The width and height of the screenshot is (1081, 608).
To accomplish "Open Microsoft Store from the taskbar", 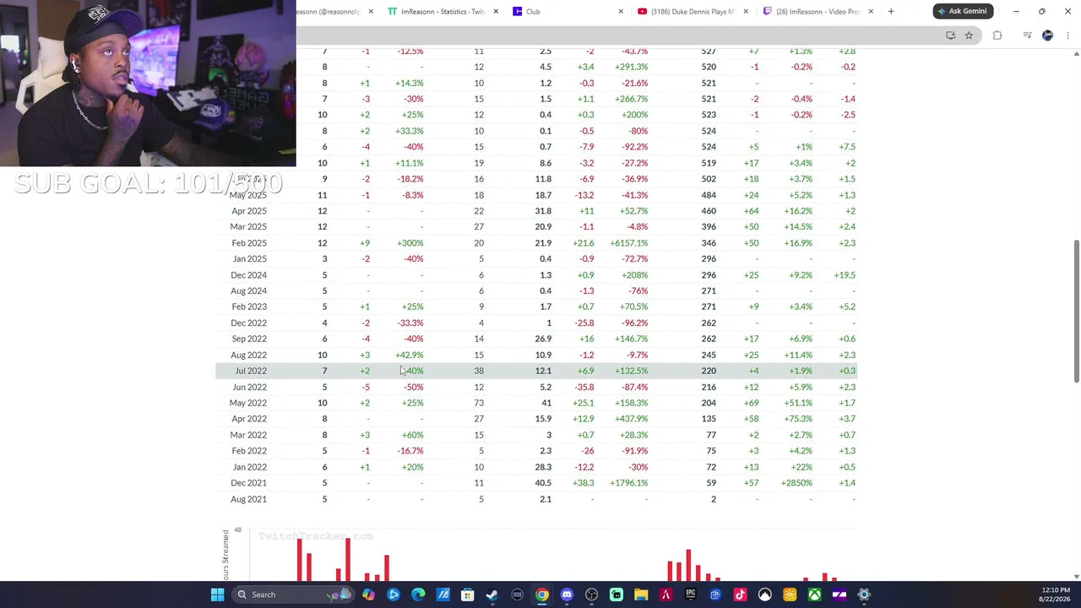I will [x=467, y=594].
